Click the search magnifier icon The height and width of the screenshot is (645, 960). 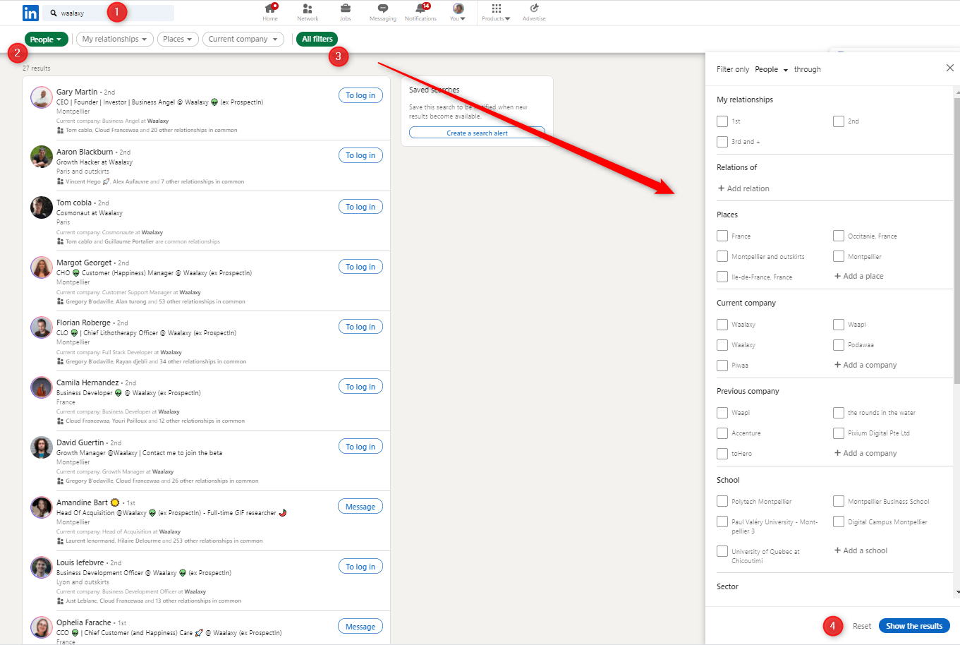(53, 13)
